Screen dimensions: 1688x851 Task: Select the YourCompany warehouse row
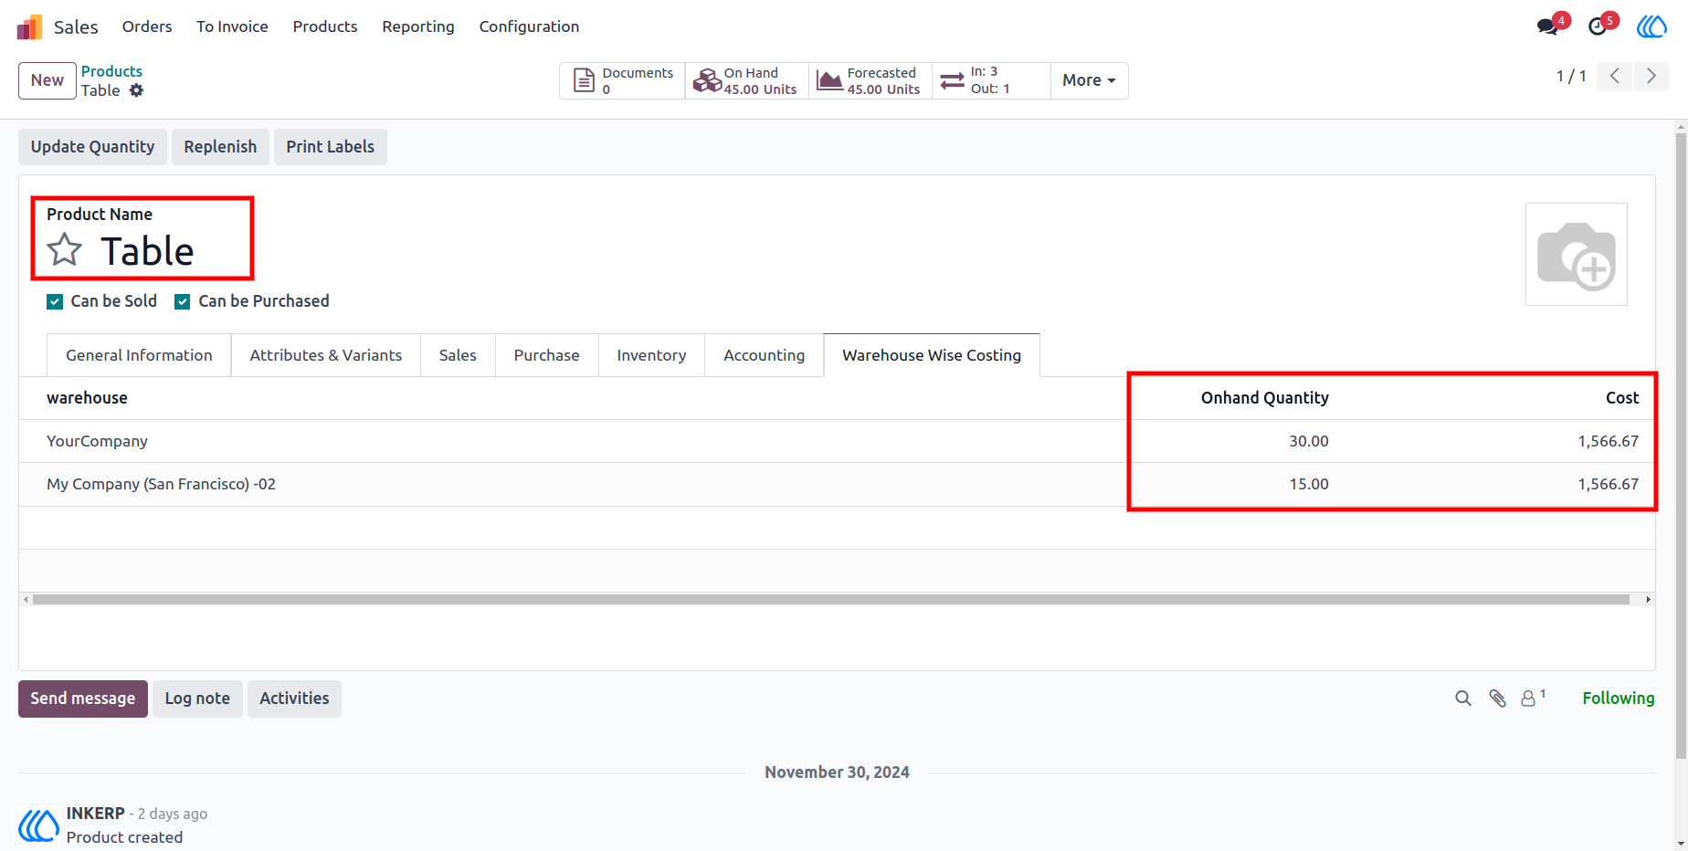pos(837,441)
